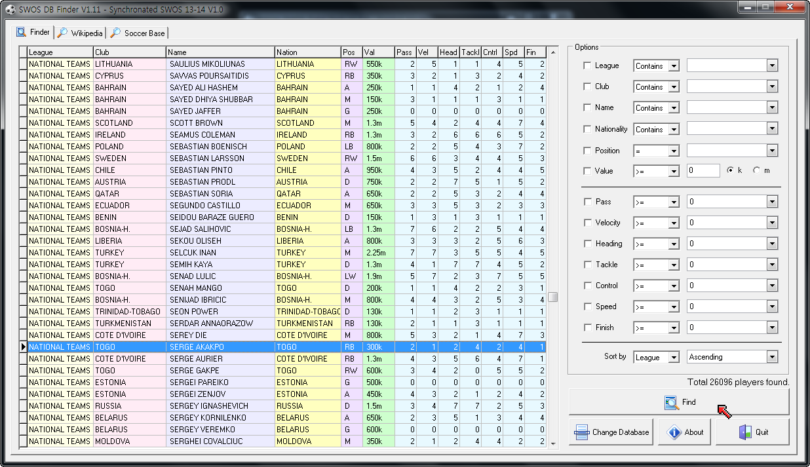The width and height of the screenshot is (810, 467).
Task: Click the About info icon
Action: [674, 432]
